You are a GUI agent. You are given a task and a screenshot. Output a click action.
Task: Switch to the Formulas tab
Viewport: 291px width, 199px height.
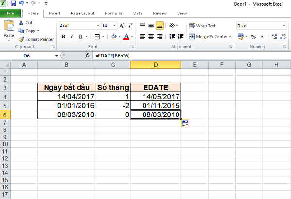coord(114,13)
